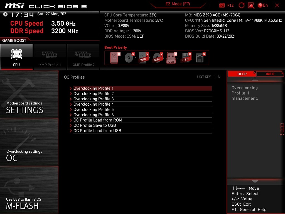Open Overclocking Profile 3
Image resolution: width=285 pixels, height=214 pixels.
(x=142, y=99)
